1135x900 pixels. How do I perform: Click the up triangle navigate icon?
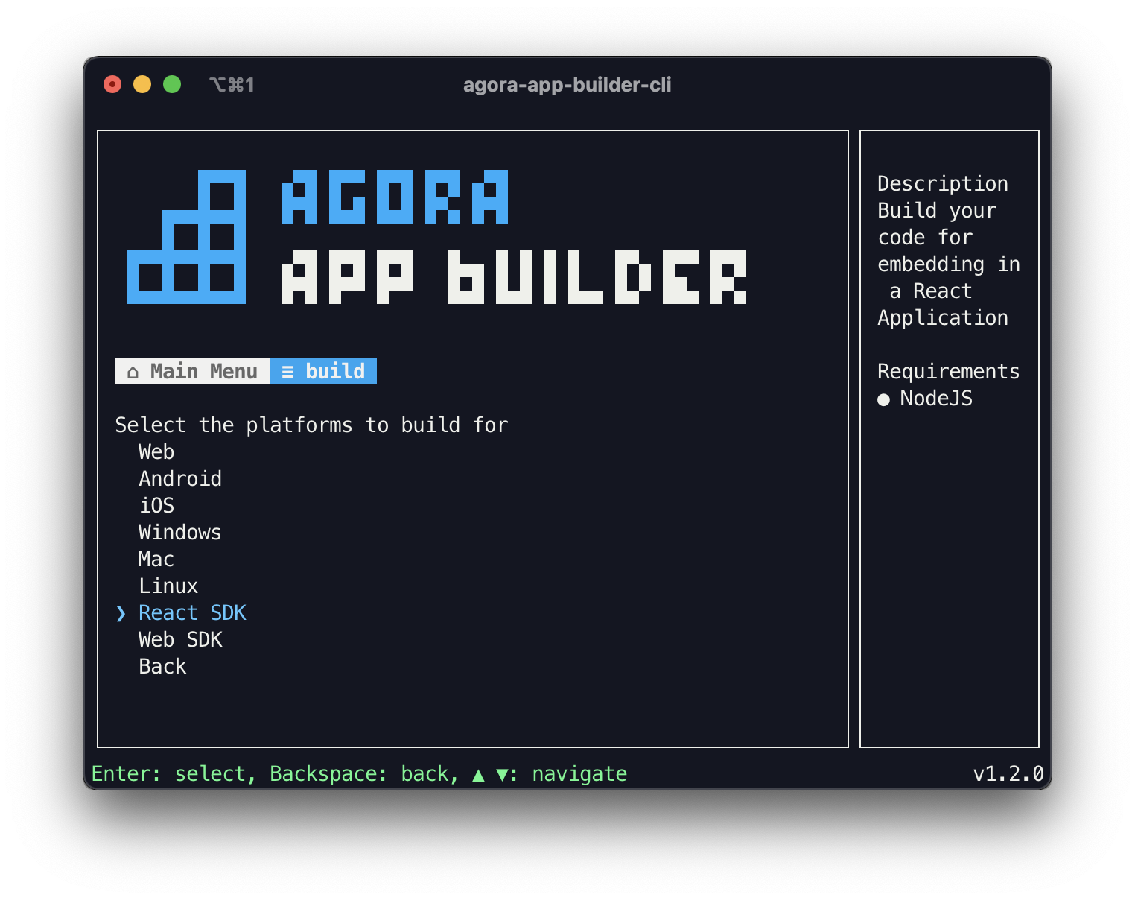coord(478,775)
